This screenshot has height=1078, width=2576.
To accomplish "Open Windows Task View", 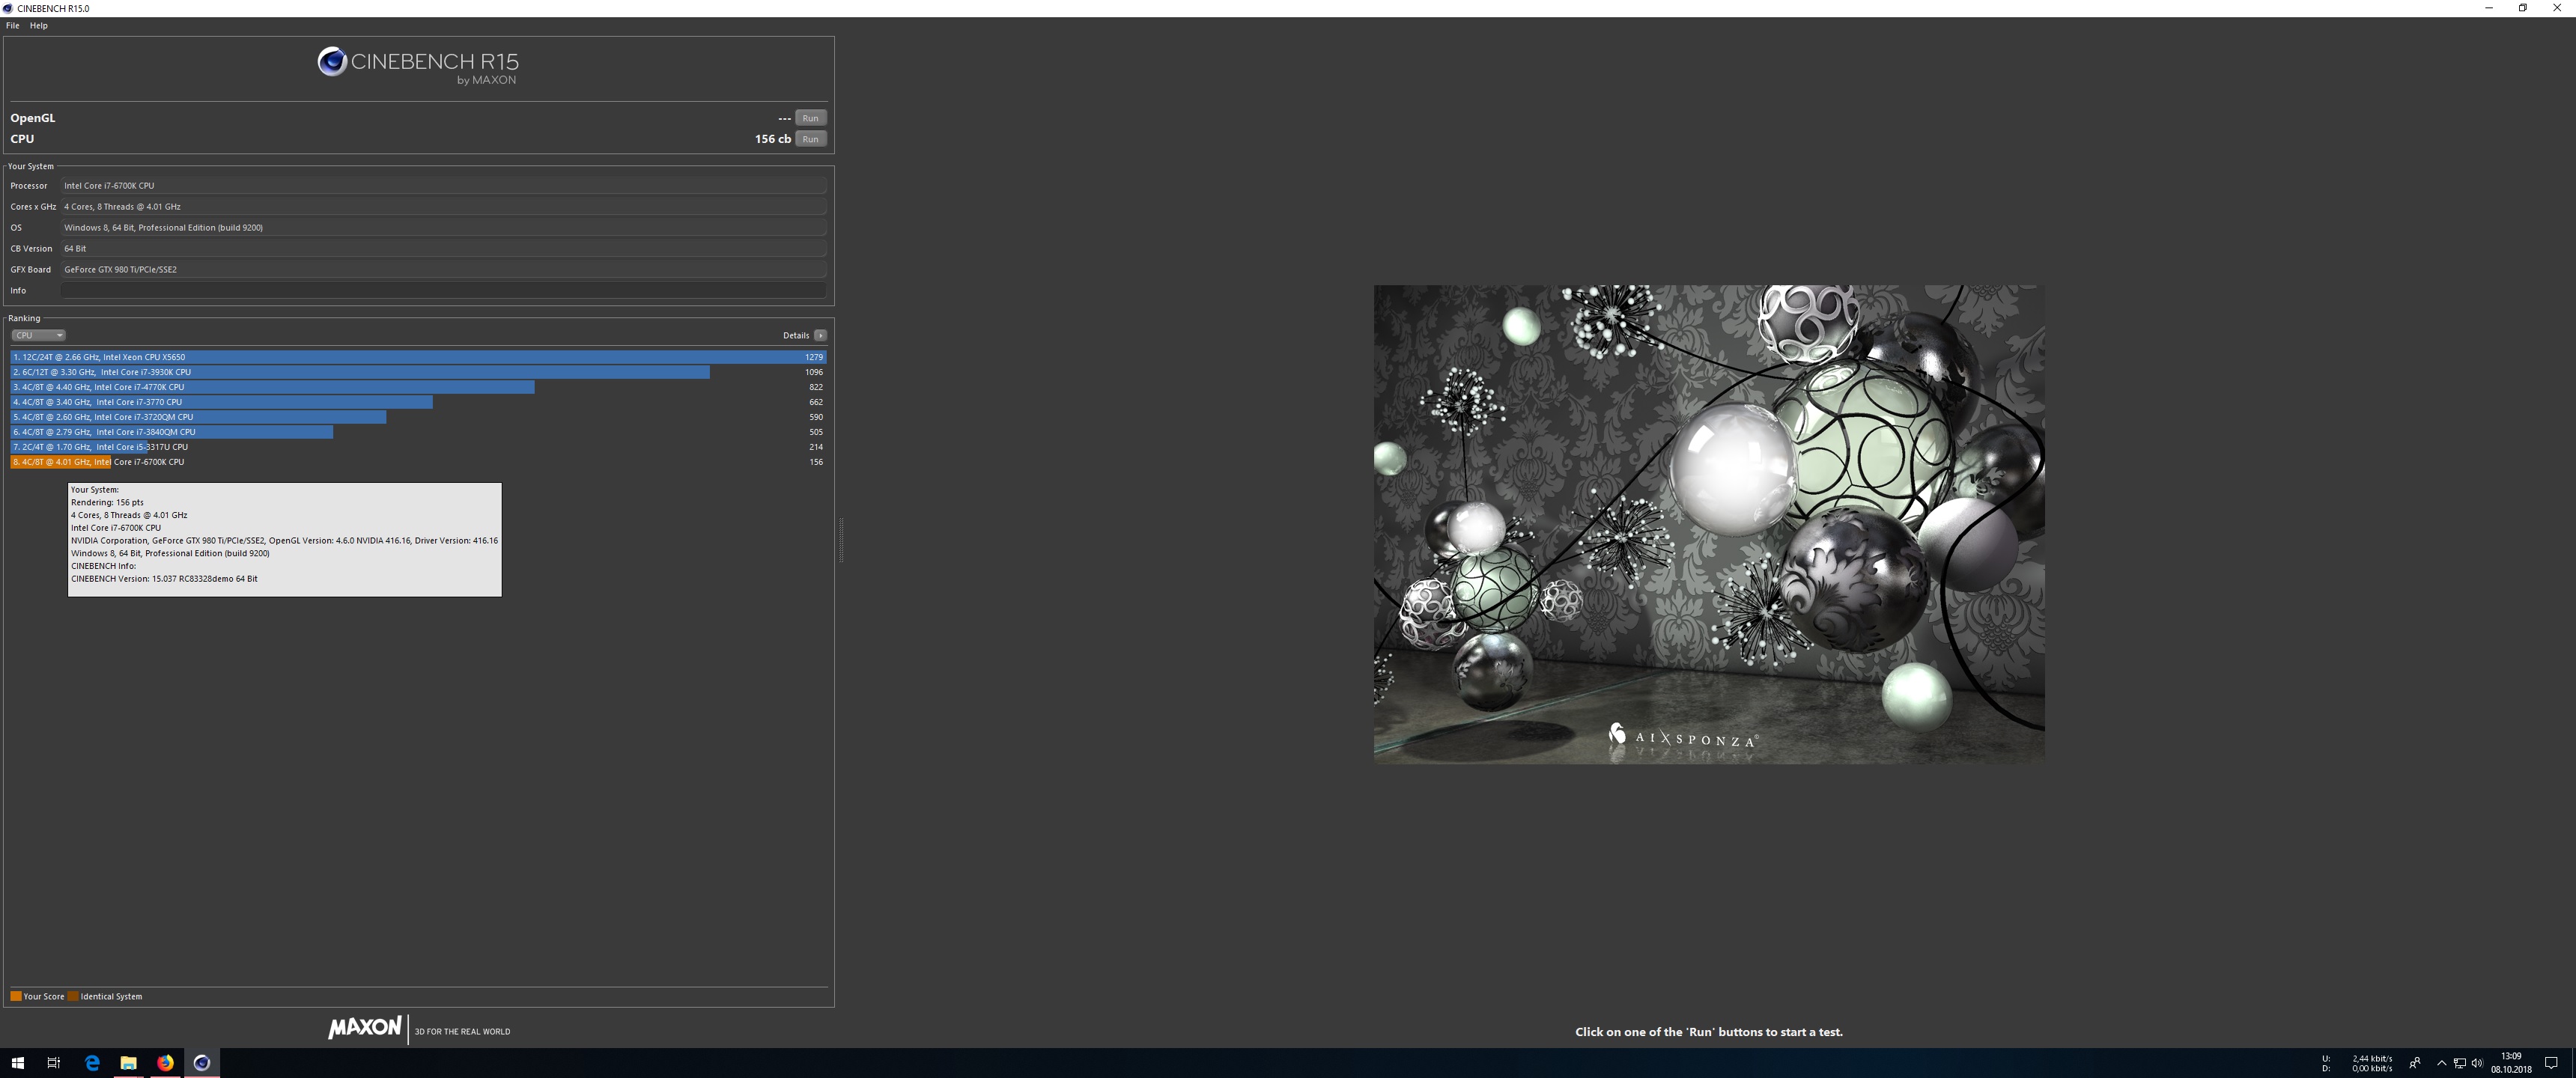I will 54,1063.
